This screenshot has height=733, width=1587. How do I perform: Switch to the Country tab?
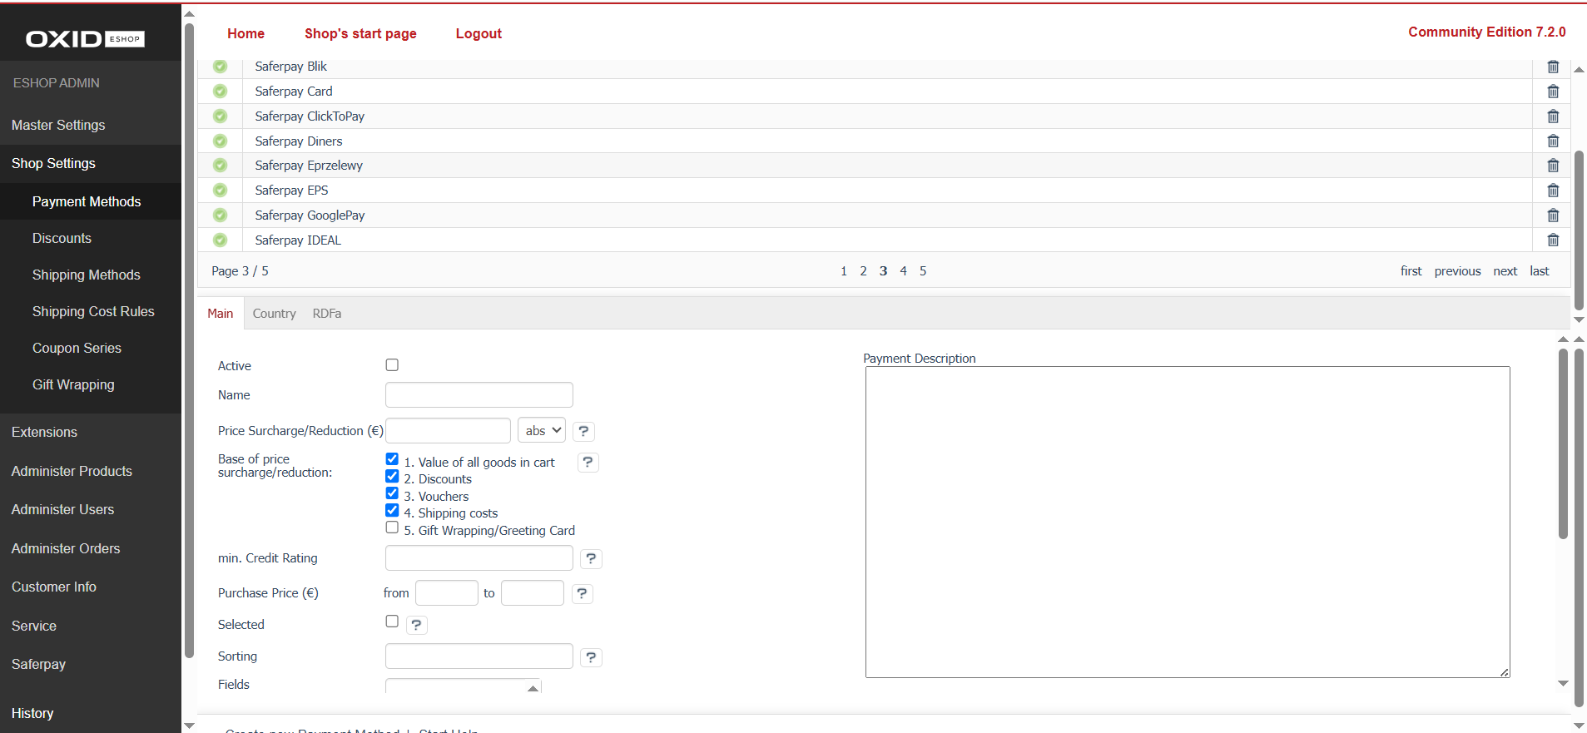tap(274, 314)
